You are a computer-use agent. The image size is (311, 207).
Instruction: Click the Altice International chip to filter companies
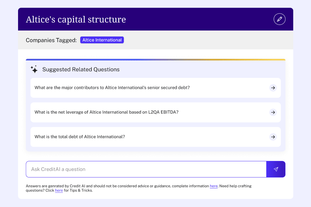pyautogui.click(x=102, y=40)
